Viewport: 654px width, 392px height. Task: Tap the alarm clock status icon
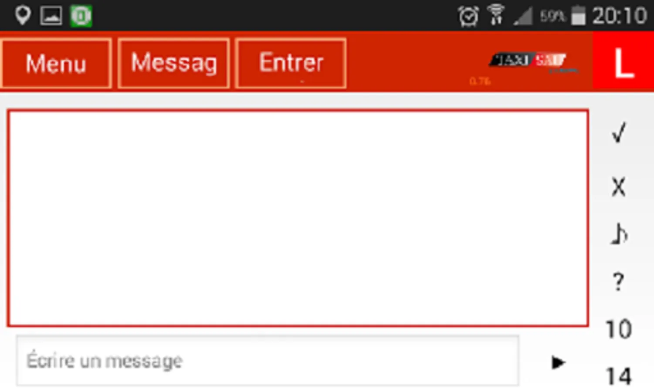coord(468,16)
